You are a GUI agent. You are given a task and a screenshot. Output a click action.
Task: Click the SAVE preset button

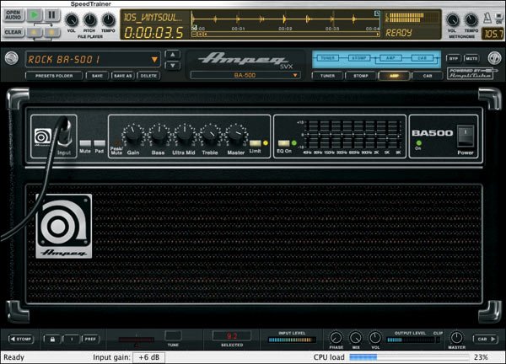point(97,76)
